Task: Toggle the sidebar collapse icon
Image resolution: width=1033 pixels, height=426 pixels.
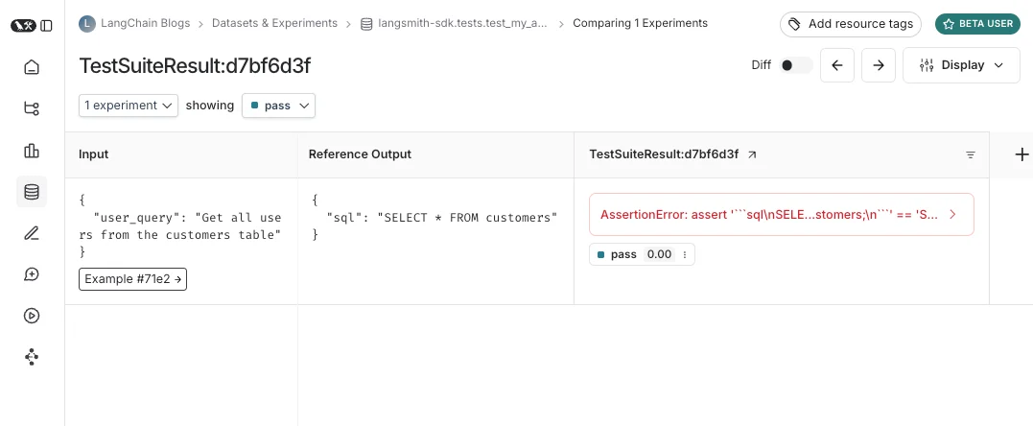Action: [x=47, y=26]
